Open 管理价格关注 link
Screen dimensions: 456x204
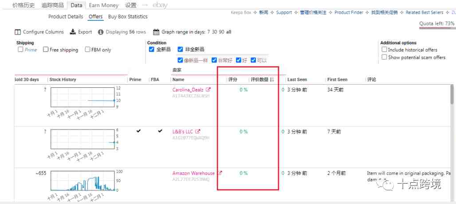pos(313,12)
